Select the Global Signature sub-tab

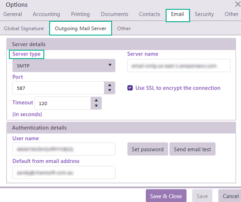[24, 28]
